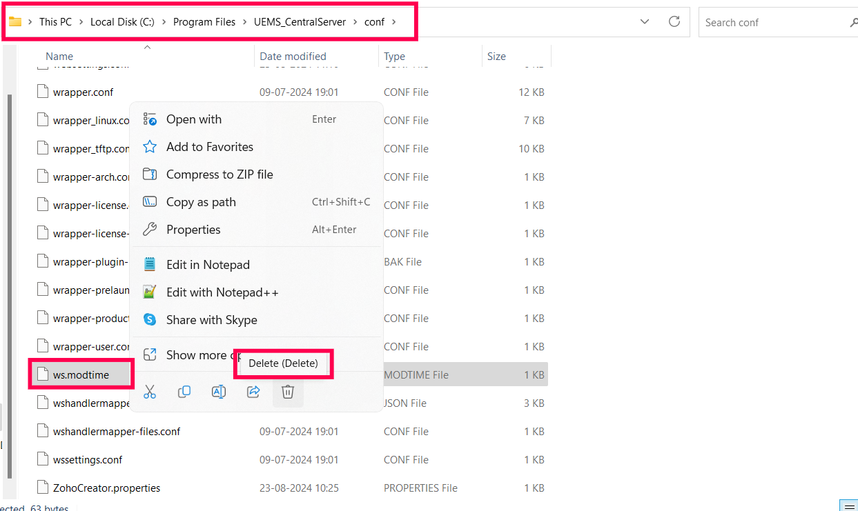Click the Share icon in the context menu
Viewport: 858px width, 511px height.
coord(253,392)
